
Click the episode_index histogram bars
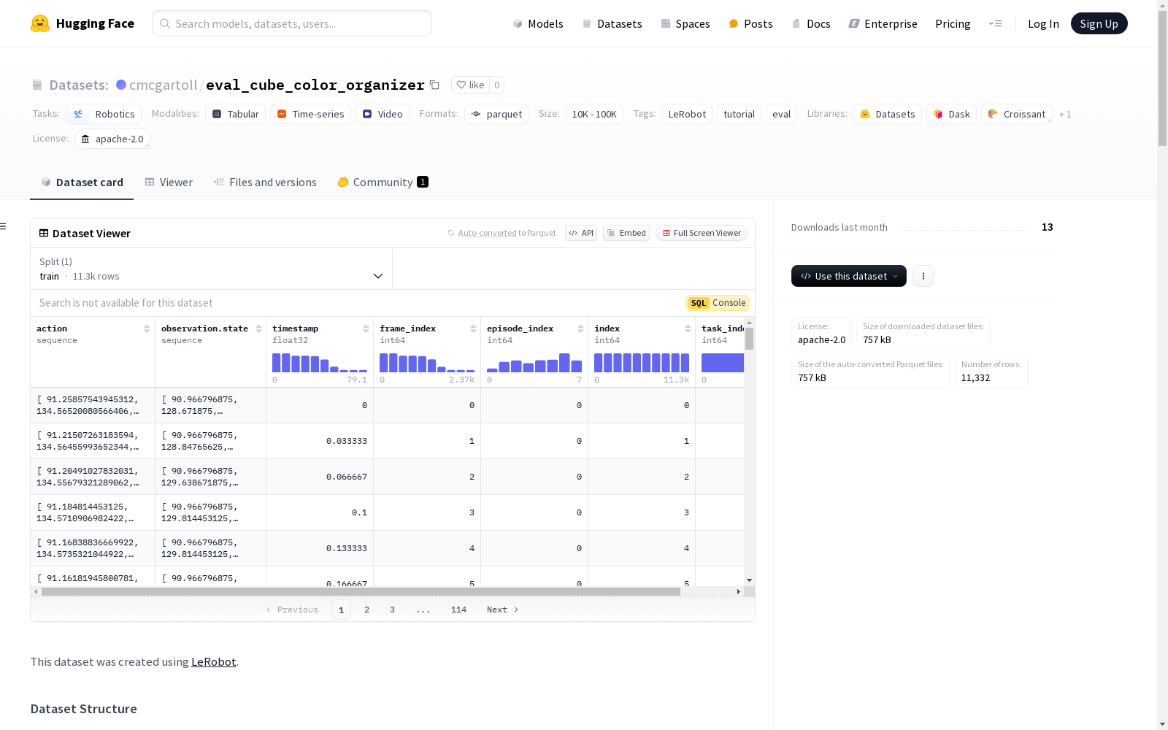[x=534, y=363]
